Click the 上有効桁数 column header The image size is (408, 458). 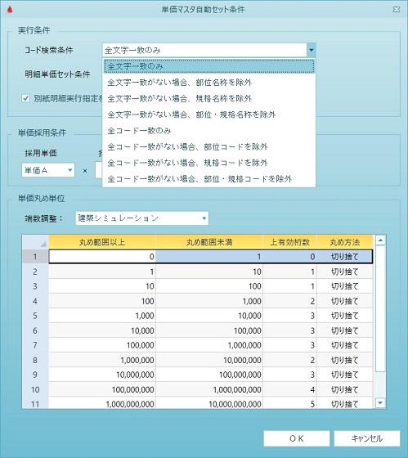pos(290,242)
